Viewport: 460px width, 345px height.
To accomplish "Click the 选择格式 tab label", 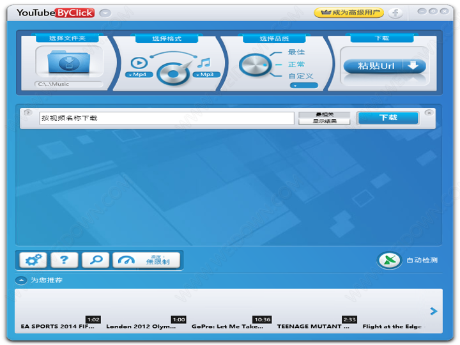I will point(167,38).
